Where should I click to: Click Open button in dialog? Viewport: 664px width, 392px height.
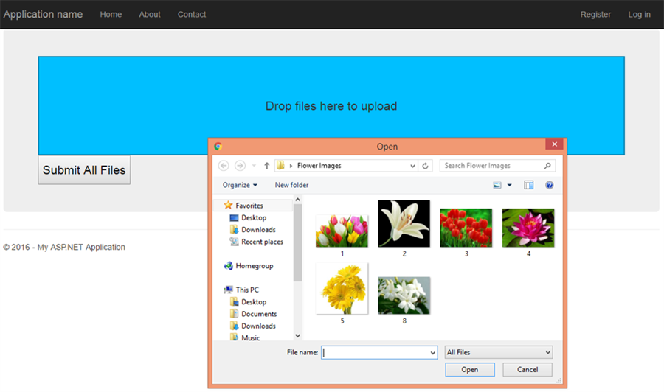[x=470, y=370]
